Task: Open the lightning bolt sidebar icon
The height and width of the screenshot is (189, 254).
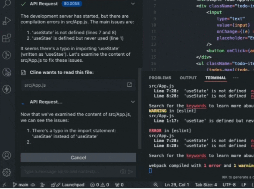Action: tap(7, 89)
